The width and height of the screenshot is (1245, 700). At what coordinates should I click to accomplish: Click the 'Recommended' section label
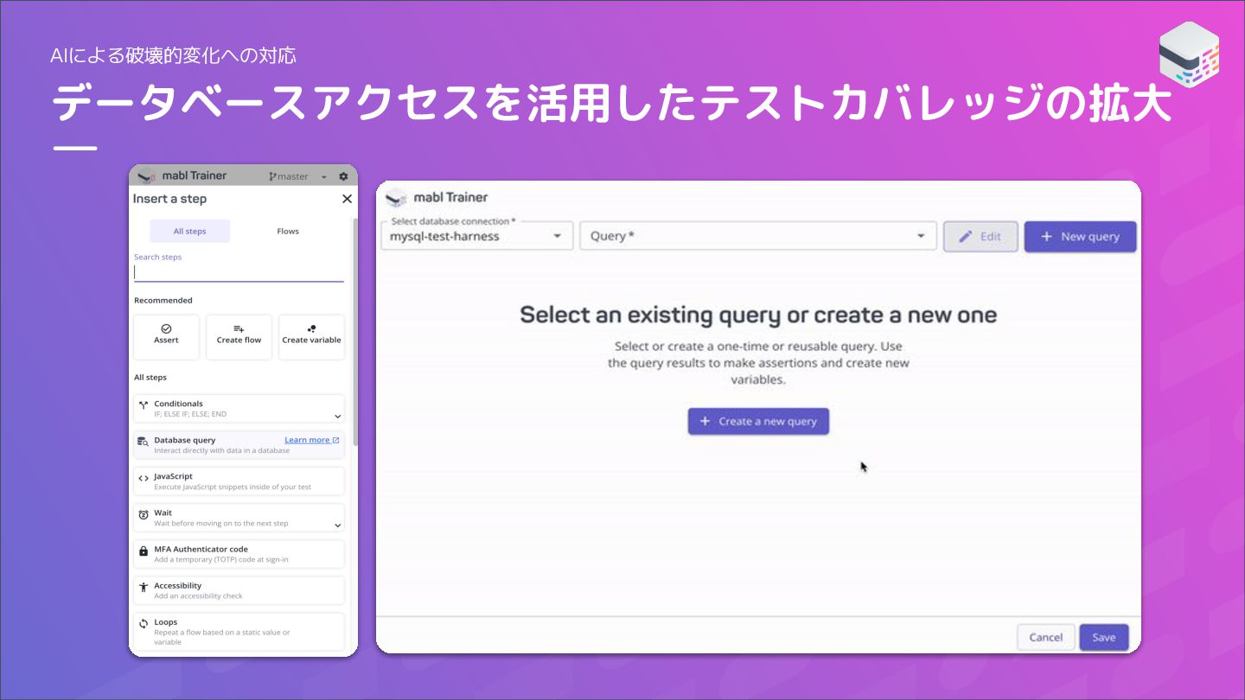tap(163, 300)
